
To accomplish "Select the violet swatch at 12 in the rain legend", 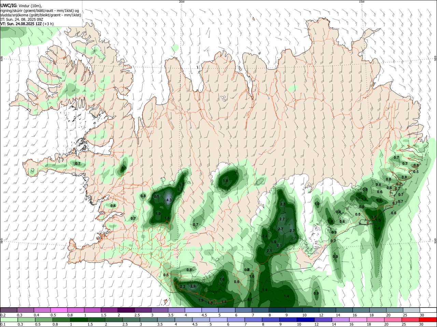I will coord(323,320).
